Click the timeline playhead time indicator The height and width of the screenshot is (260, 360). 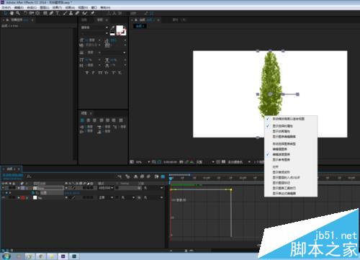coord(171,179)
